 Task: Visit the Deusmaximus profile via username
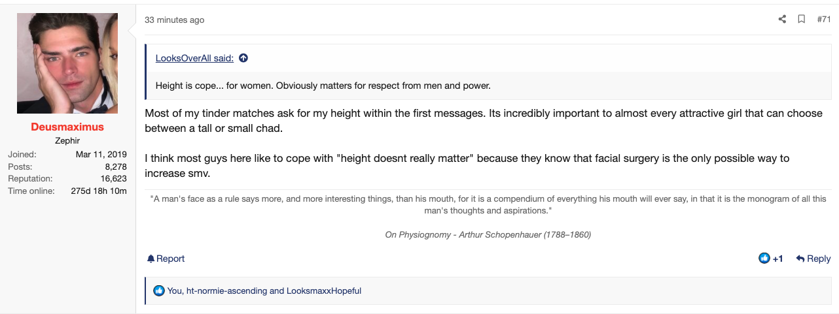67,127
